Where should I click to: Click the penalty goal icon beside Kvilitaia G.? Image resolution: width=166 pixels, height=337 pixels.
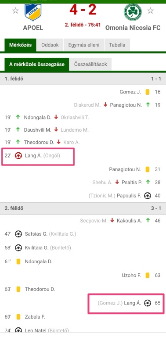point(18,247)
